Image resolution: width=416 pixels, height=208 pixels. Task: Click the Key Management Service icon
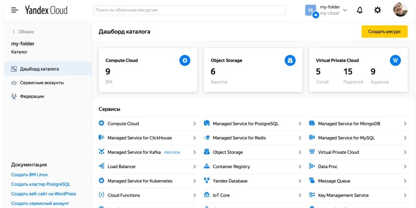point(312,195)
